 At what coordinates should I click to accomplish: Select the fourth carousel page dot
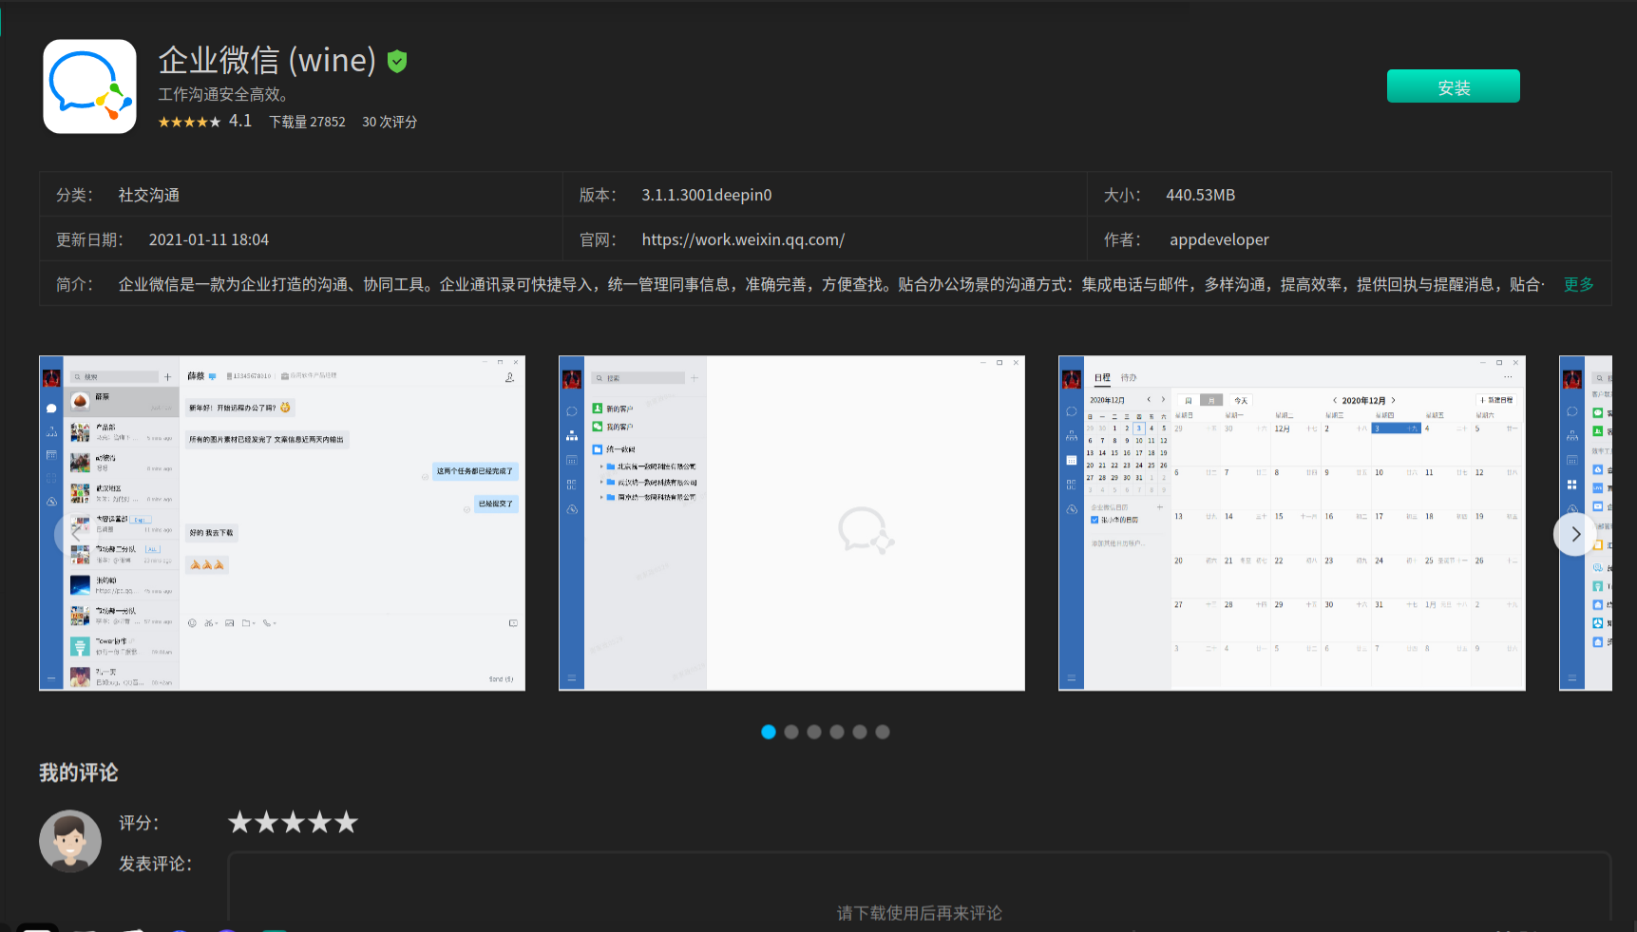(x=837, y=732)
